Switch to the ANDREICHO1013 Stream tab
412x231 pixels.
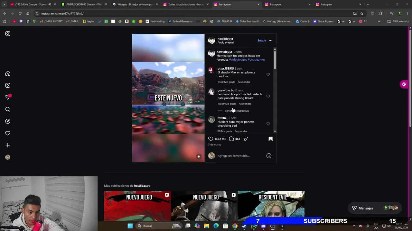tap(84, 4)
